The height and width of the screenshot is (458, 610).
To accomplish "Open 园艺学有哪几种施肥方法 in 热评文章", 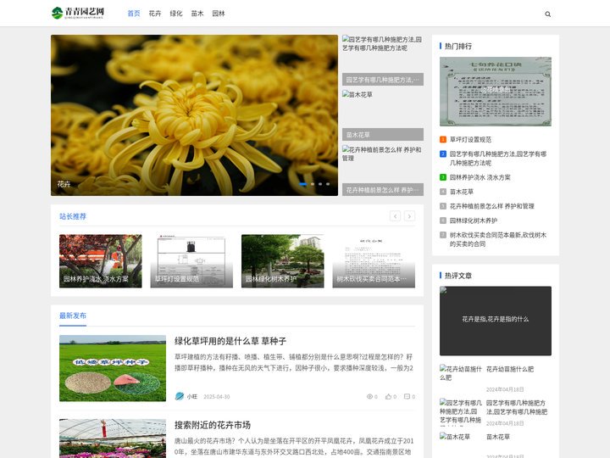I will click(516, 407).
